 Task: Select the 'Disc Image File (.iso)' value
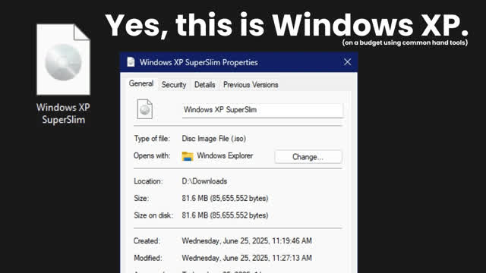click(214, 138)
